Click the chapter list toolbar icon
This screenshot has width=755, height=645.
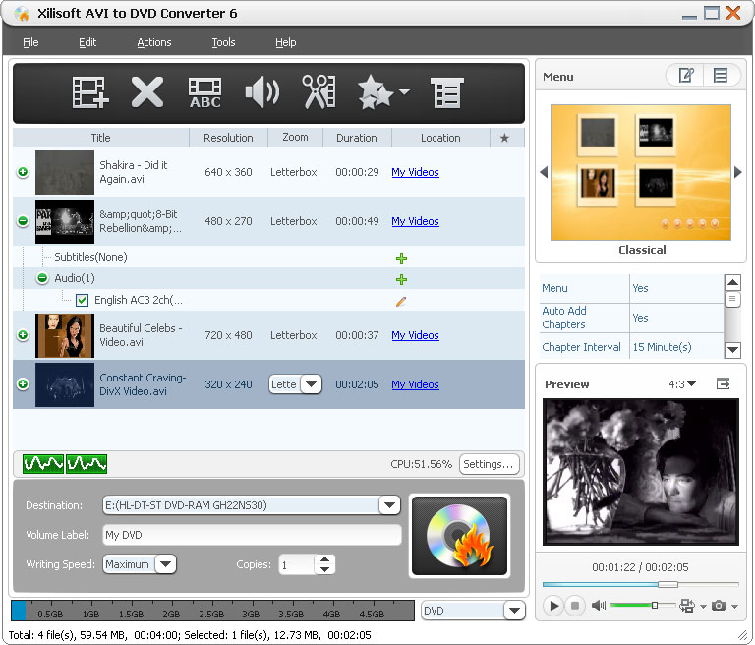coord(446,92)
